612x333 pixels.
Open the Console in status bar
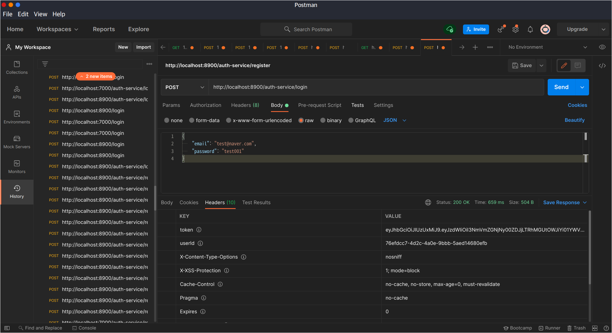pos(84,328)
